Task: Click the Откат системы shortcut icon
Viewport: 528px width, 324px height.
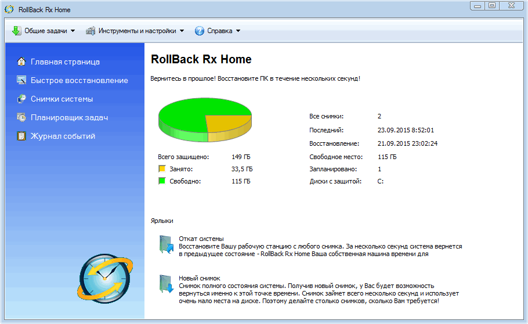Action: (x=166, y=245)
